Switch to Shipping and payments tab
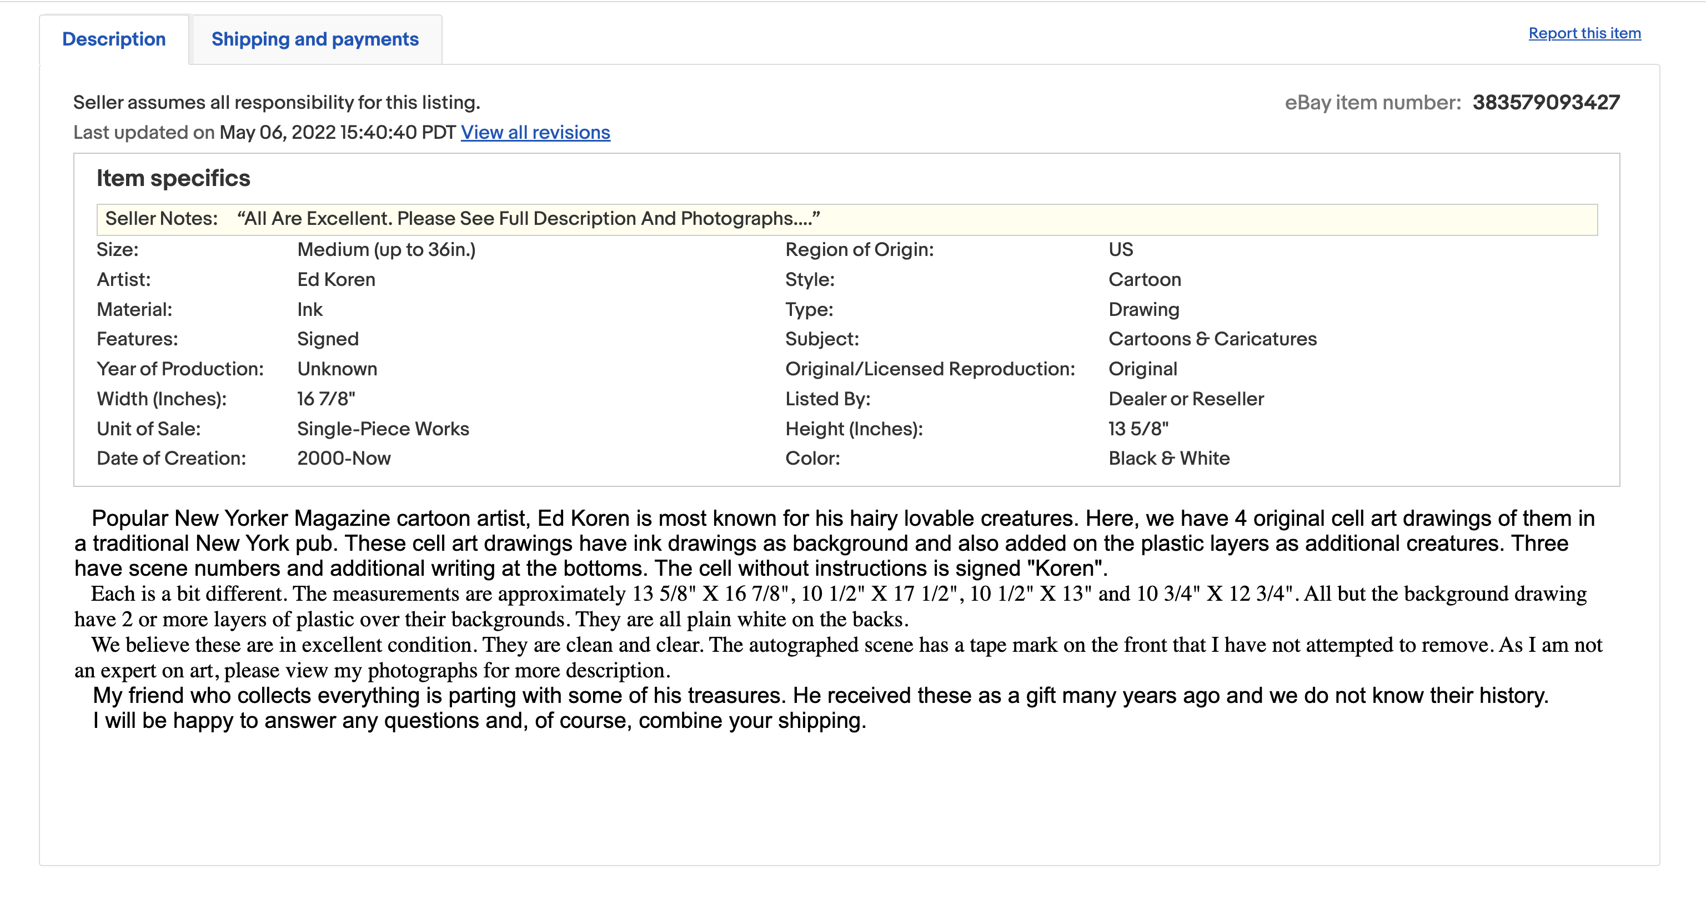 [314, 39]
